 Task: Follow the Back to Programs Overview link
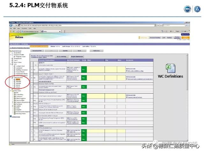point(20,48)
